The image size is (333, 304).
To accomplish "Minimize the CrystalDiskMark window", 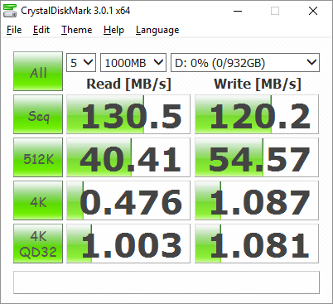I will coord(238,11).
